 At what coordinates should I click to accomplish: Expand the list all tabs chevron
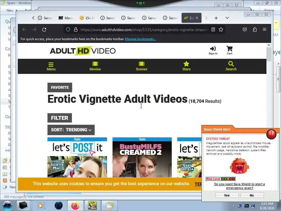click(x=227, y=18)
